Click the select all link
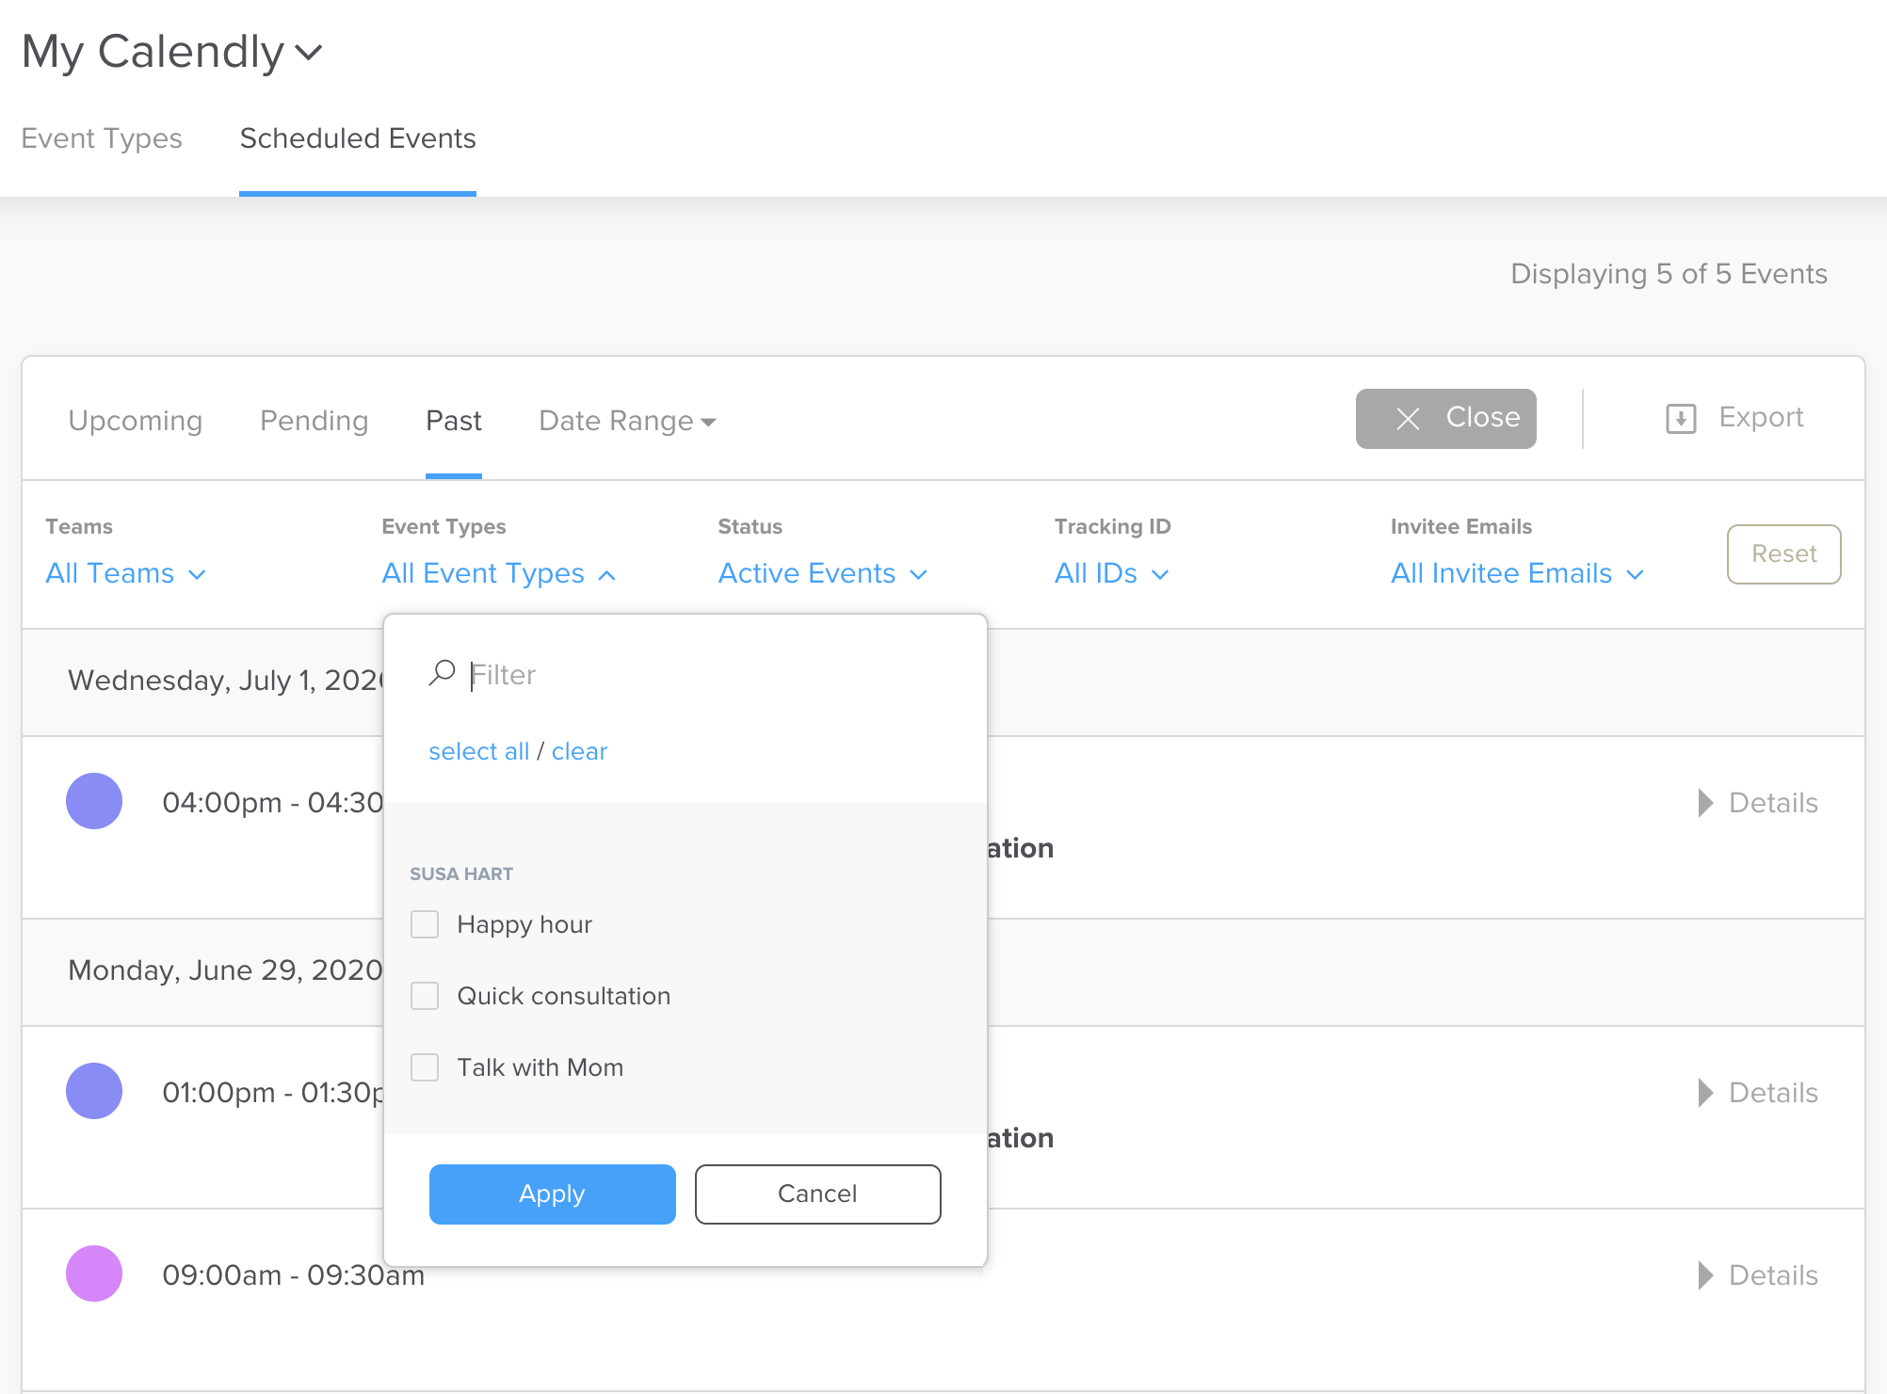 point(479,750)
